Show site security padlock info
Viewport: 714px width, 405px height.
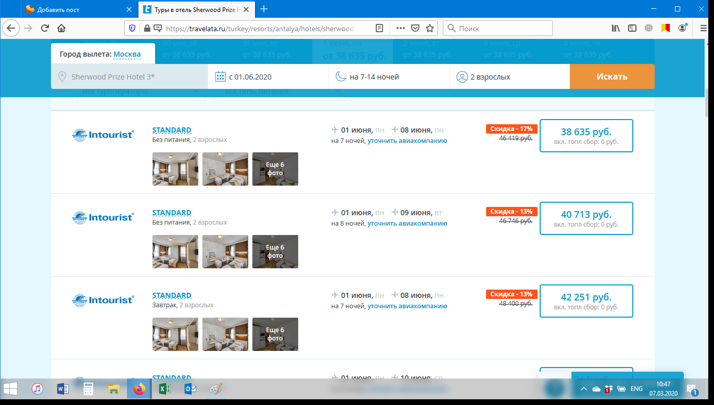(147, 28)
